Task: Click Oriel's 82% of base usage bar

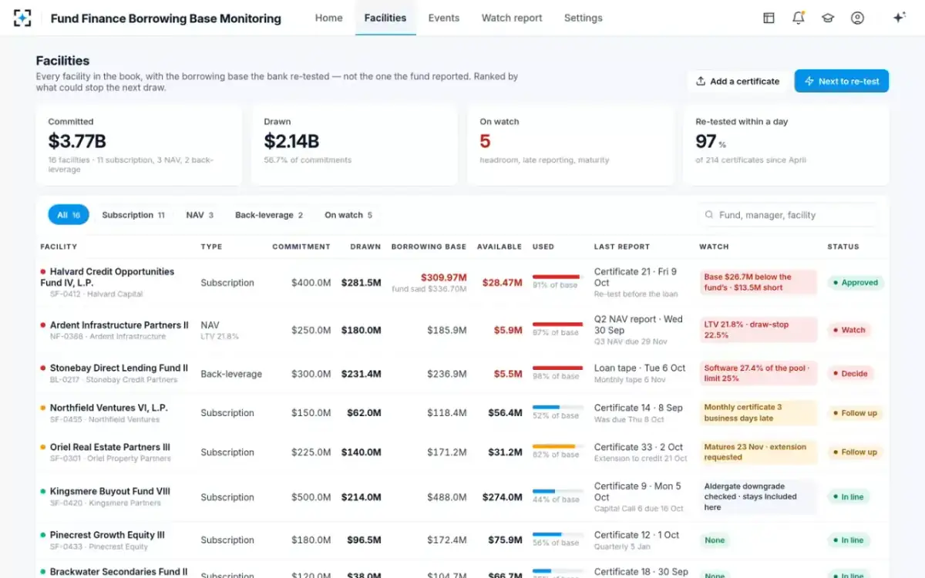Action: [x=557, y=446]
